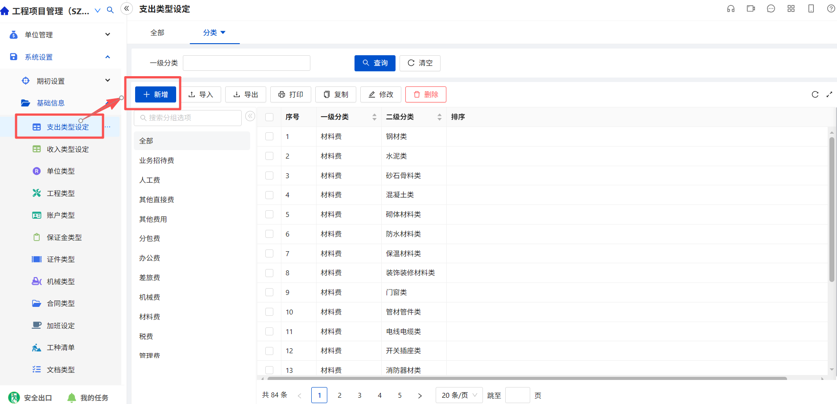Refresh the table with circular arrow icon
Screen dimensions: 837x404
point(815,94)
